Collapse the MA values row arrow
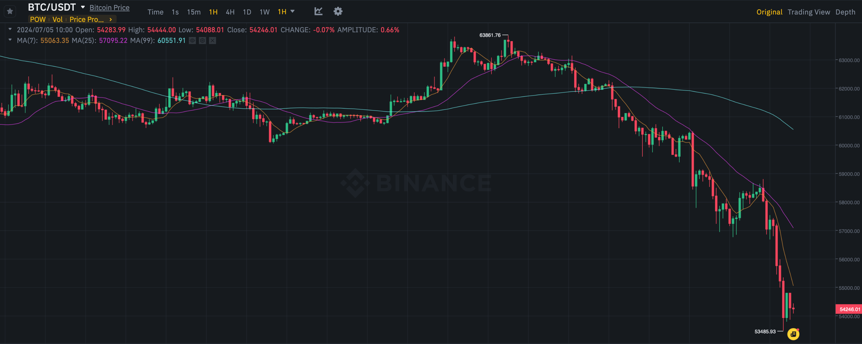This screenshot has width=862, height=344. (x=10, y=40)
